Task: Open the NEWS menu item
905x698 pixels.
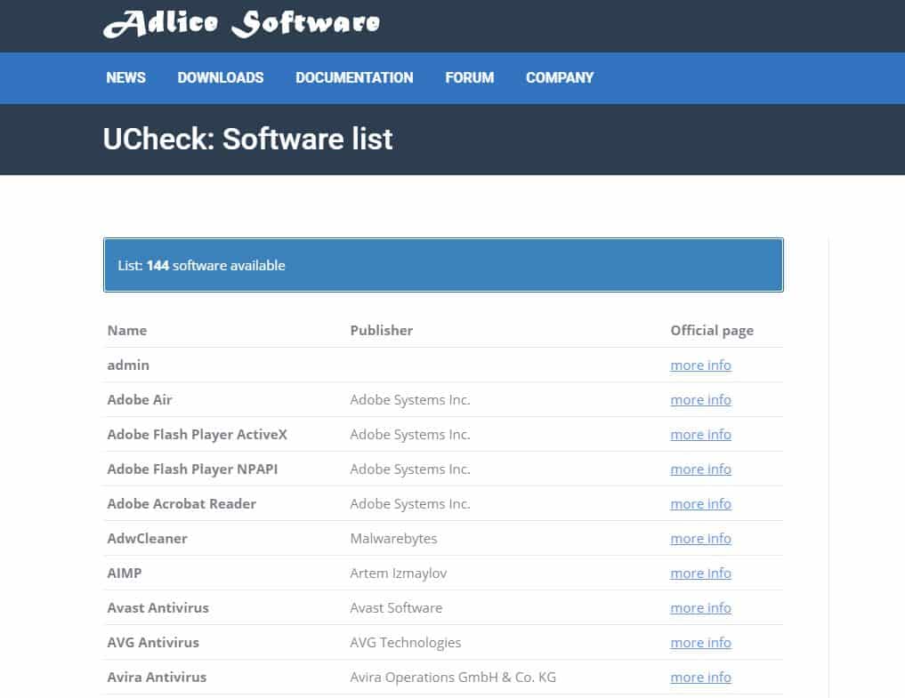Action: click(125, 77)
